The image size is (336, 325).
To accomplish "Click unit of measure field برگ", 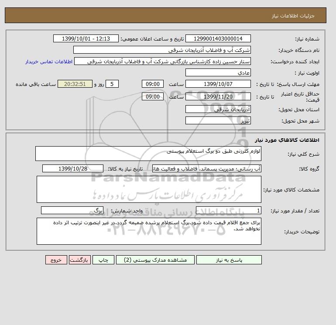I will pyautogui.click(x=72, y=211).
